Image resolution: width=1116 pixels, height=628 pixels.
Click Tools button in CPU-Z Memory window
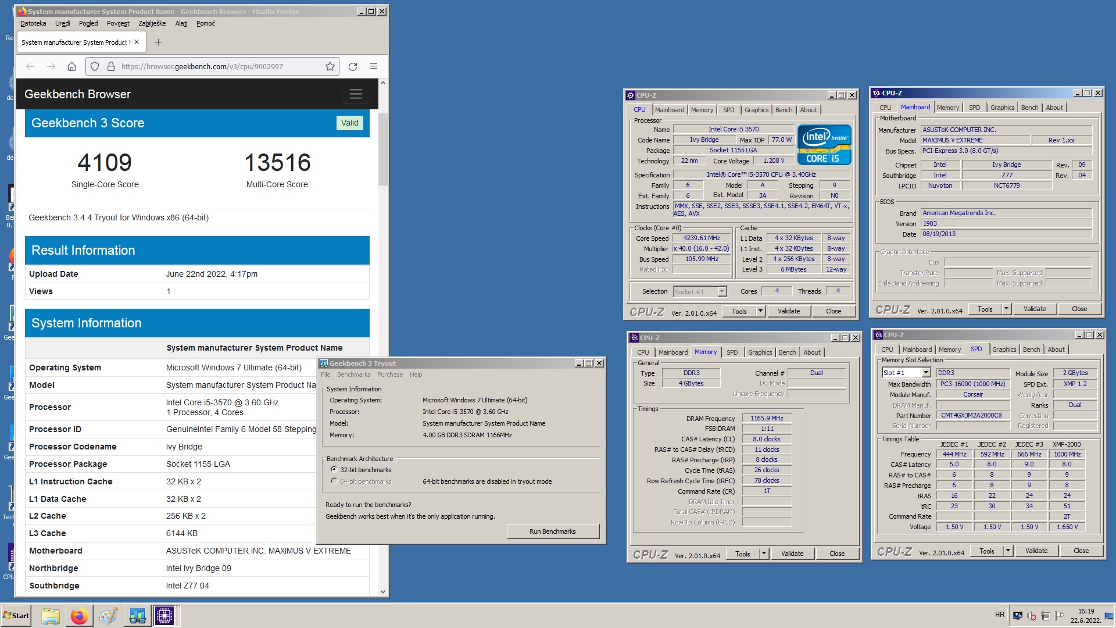coord(743,554)
